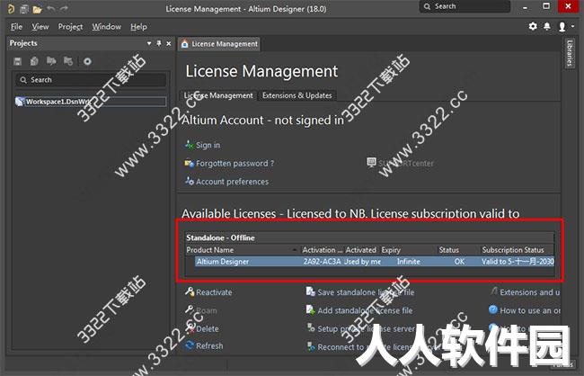Click the How to use an on-demand license link
Screen dimensions: 584x376
click(529, 310)
